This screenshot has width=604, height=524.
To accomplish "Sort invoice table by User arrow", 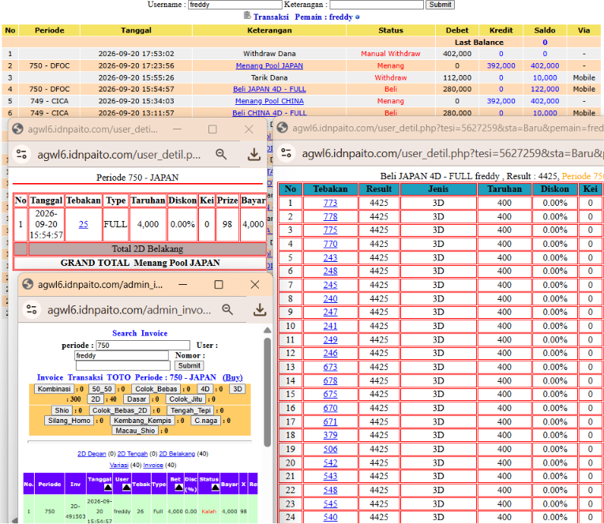I will (x=126, y=488).
